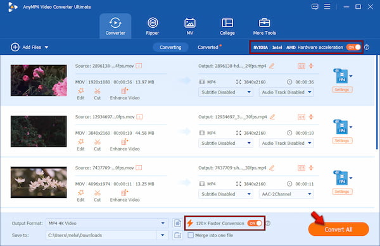Viewport: 380px width, 246px height.
Task: Select the Converting tab
Action: pyautogui.click(x=170, y=47)
